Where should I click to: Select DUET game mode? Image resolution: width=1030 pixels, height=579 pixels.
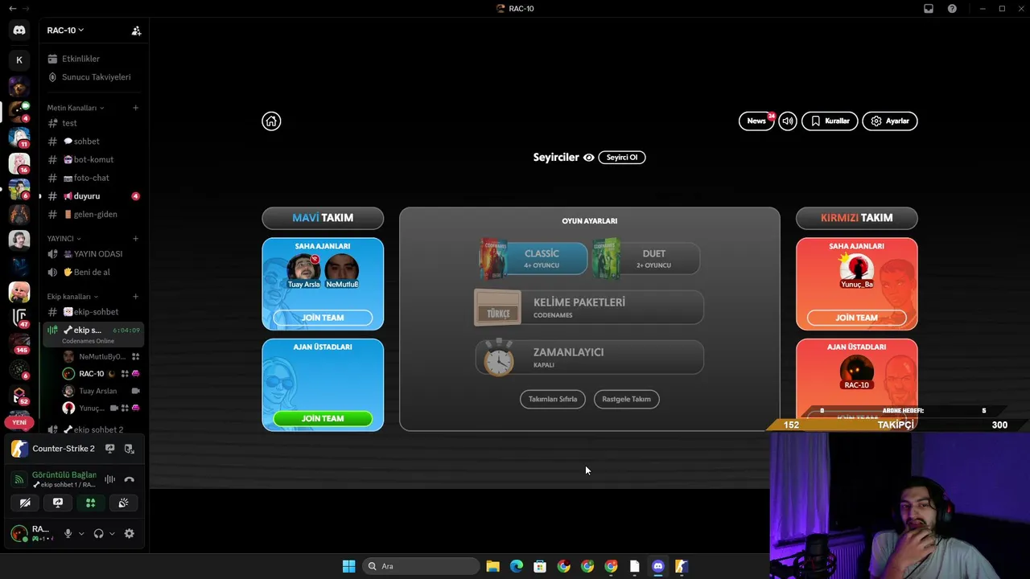click(646, 258)
